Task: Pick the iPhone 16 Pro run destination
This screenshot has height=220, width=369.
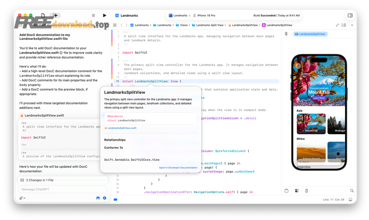Action: click(204, 15)
